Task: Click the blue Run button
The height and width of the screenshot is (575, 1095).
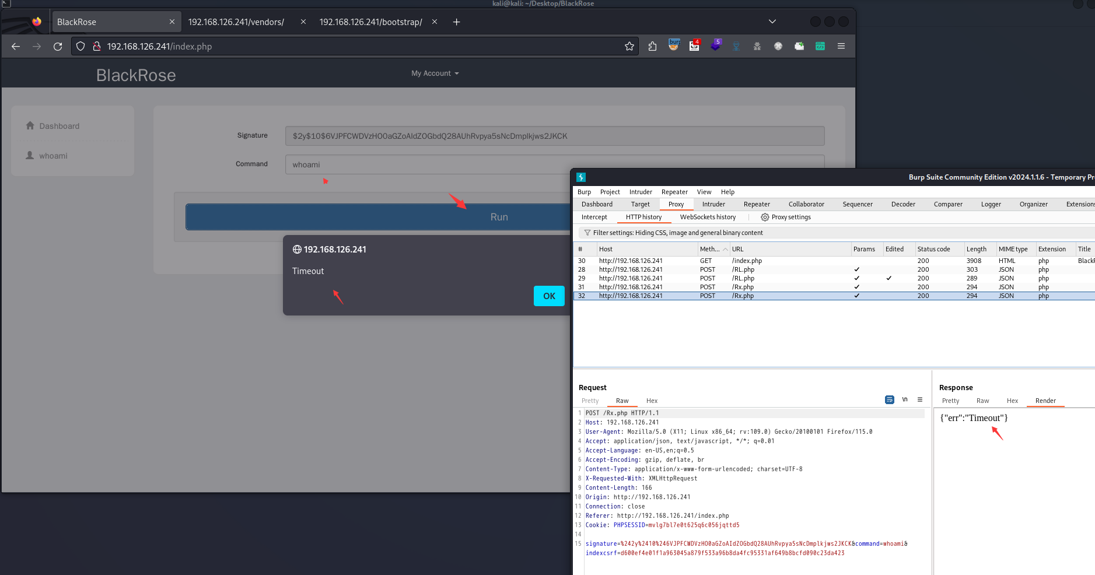Action: (378, 217)
